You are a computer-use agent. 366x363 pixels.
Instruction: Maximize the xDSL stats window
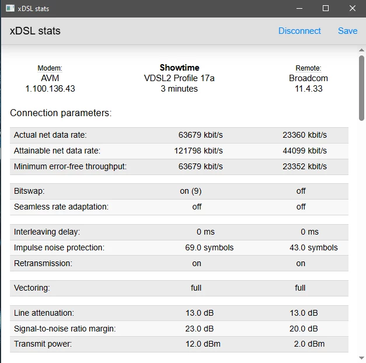pyautogui.click(x=326, y=8)
